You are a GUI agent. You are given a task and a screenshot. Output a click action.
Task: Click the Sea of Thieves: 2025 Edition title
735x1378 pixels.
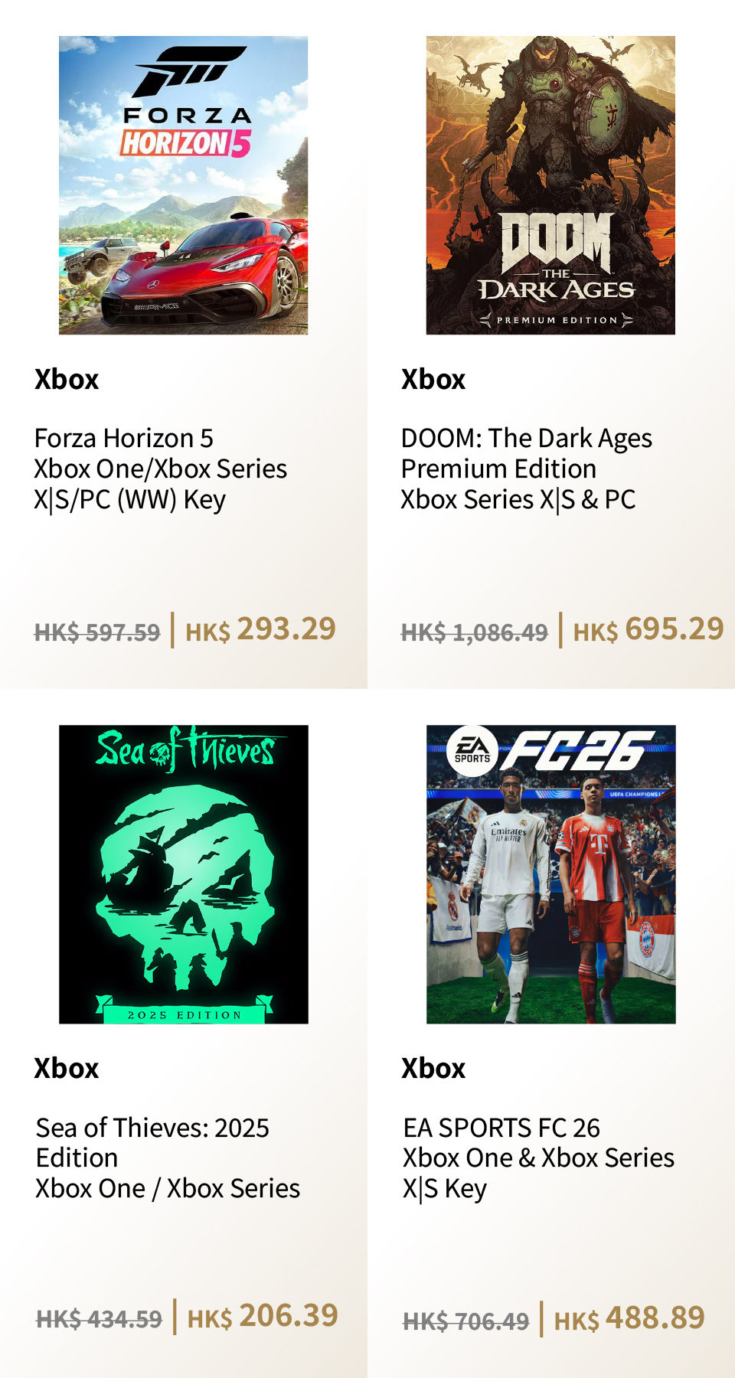tap(167, 1158)
